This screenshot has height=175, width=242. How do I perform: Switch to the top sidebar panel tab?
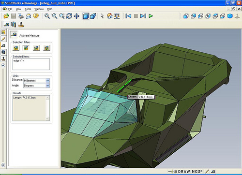coord(3,32)
